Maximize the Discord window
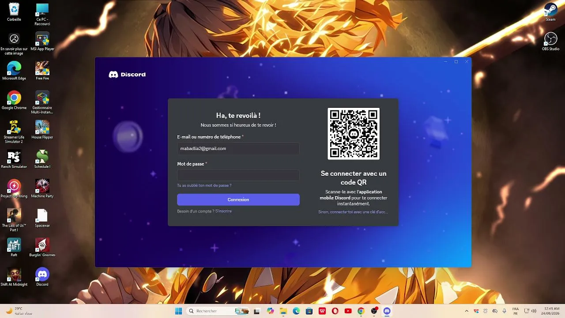This screenshot has width=565, height=318. (456, 61)
